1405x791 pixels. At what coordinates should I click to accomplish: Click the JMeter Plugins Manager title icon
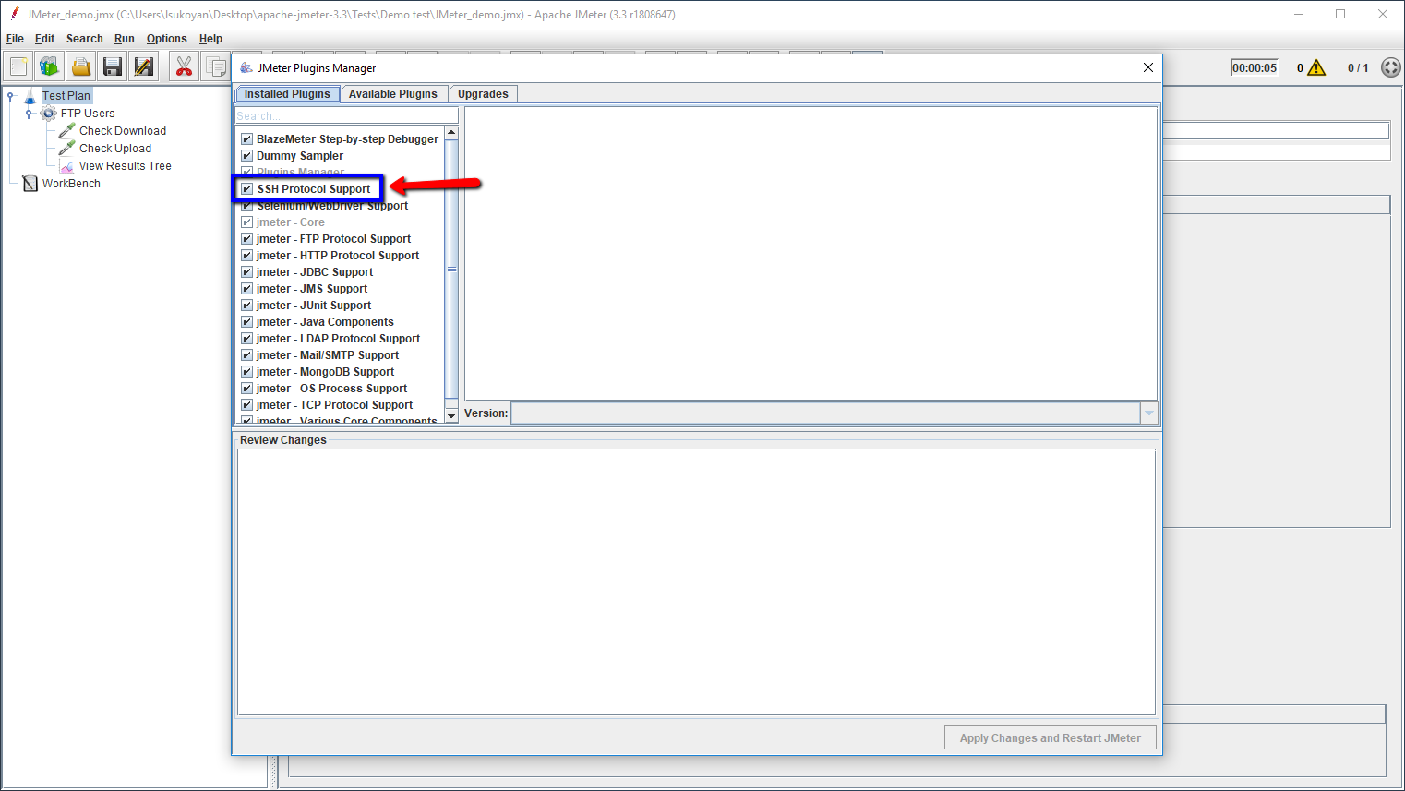tap(246, 67)
